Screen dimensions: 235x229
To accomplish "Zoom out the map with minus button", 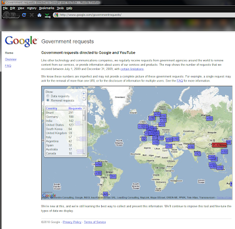I will coord(83,97).
